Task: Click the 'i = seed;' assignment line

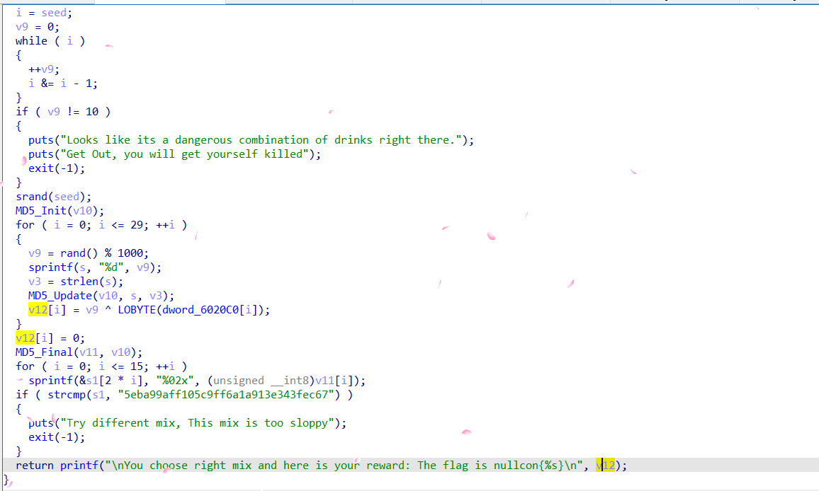Action: [44, 13]
